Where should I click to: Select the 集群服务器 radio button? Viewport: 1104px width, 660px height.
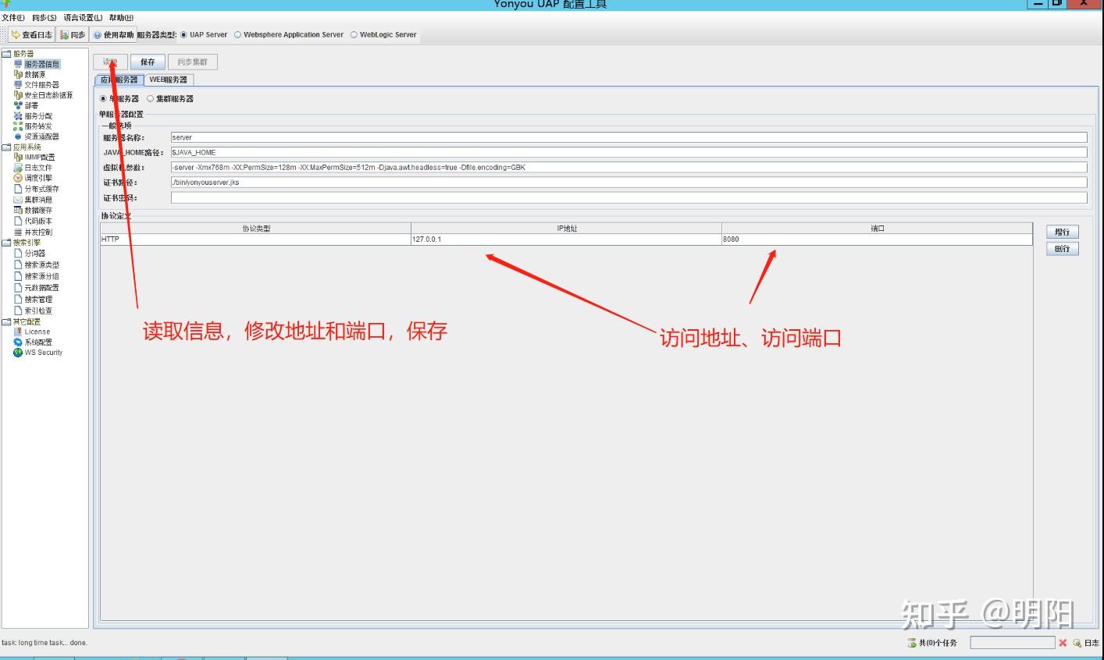pyautogui.click(x=152, y=98)
